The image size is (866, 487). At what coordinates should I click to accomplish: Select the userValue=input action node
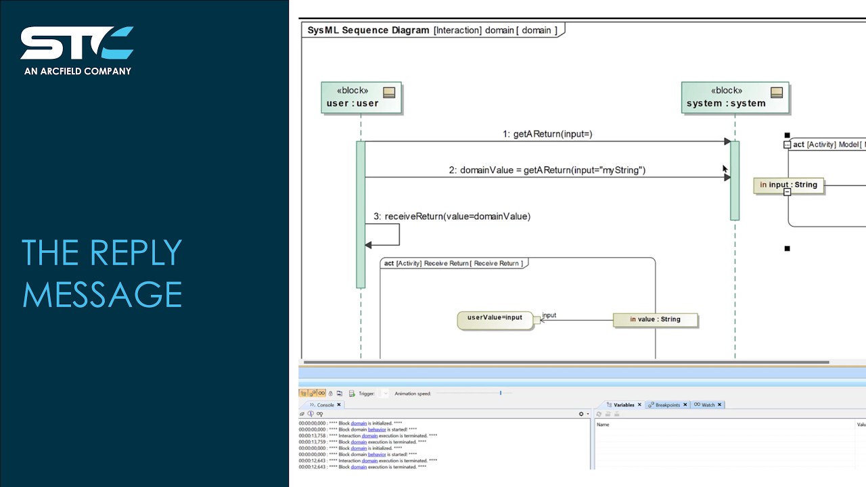495,320
